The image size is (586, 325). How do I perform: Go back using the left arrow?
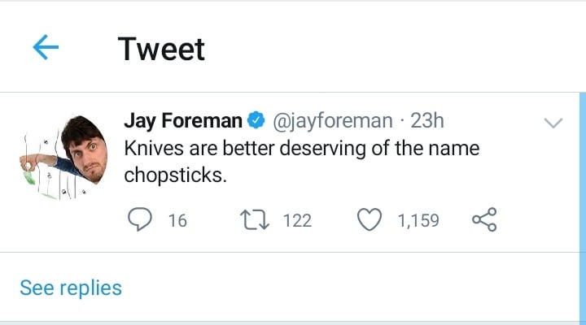(x=46, y=48)
